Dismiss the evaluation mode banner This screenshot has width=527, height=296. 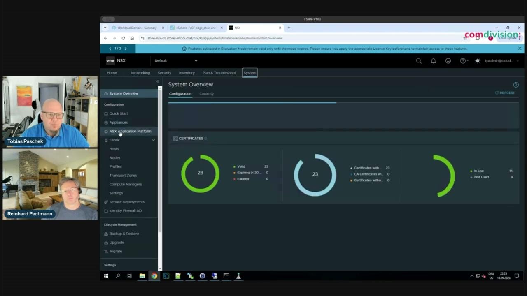[520, 49]
